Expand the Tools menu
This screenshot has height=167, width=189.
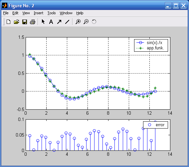[52, 13]
